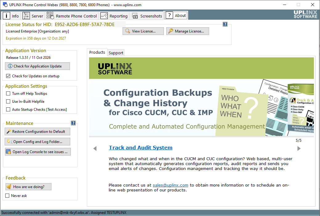Follow the Track and Audit System link
The height and width of the screenshot is (216, 320).
pos(141,148)
